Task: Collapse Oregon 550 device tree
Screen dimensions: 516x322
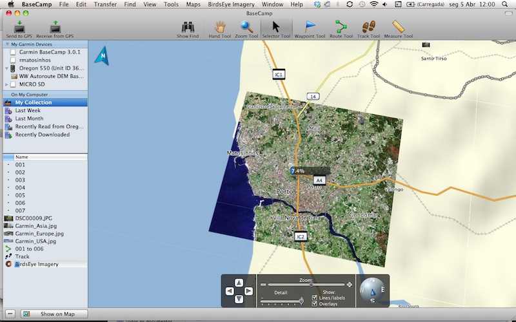Action: pos(6,68)
